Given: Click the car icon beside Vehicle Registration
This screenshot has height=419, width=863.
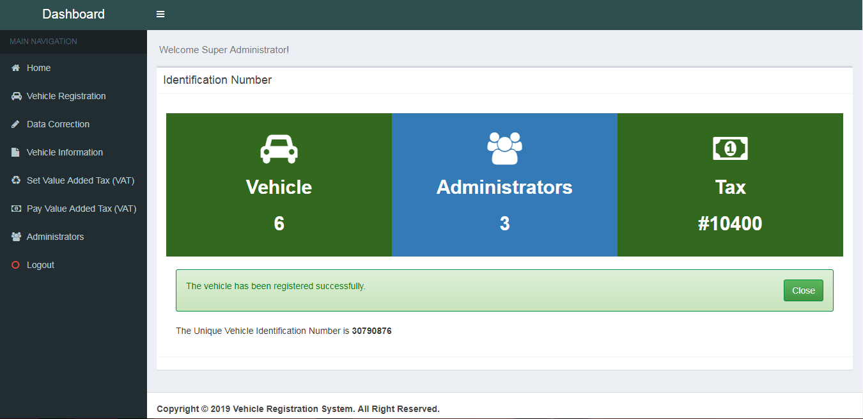Looking at the screenshot, I should click(15, 96).
